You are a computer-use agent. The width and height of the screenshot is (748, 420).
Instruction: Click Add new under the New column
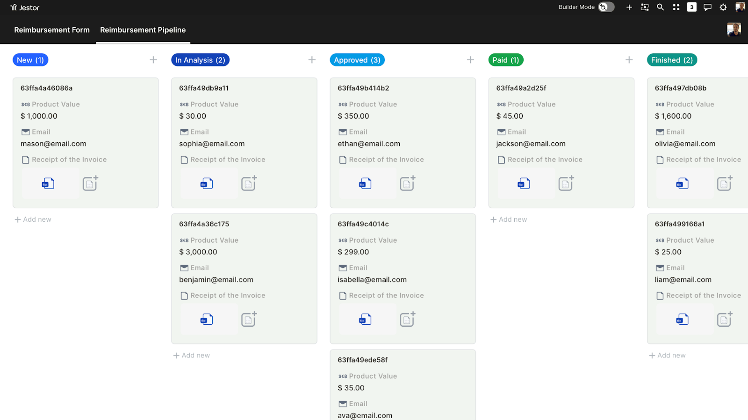(x=33, y=219)
